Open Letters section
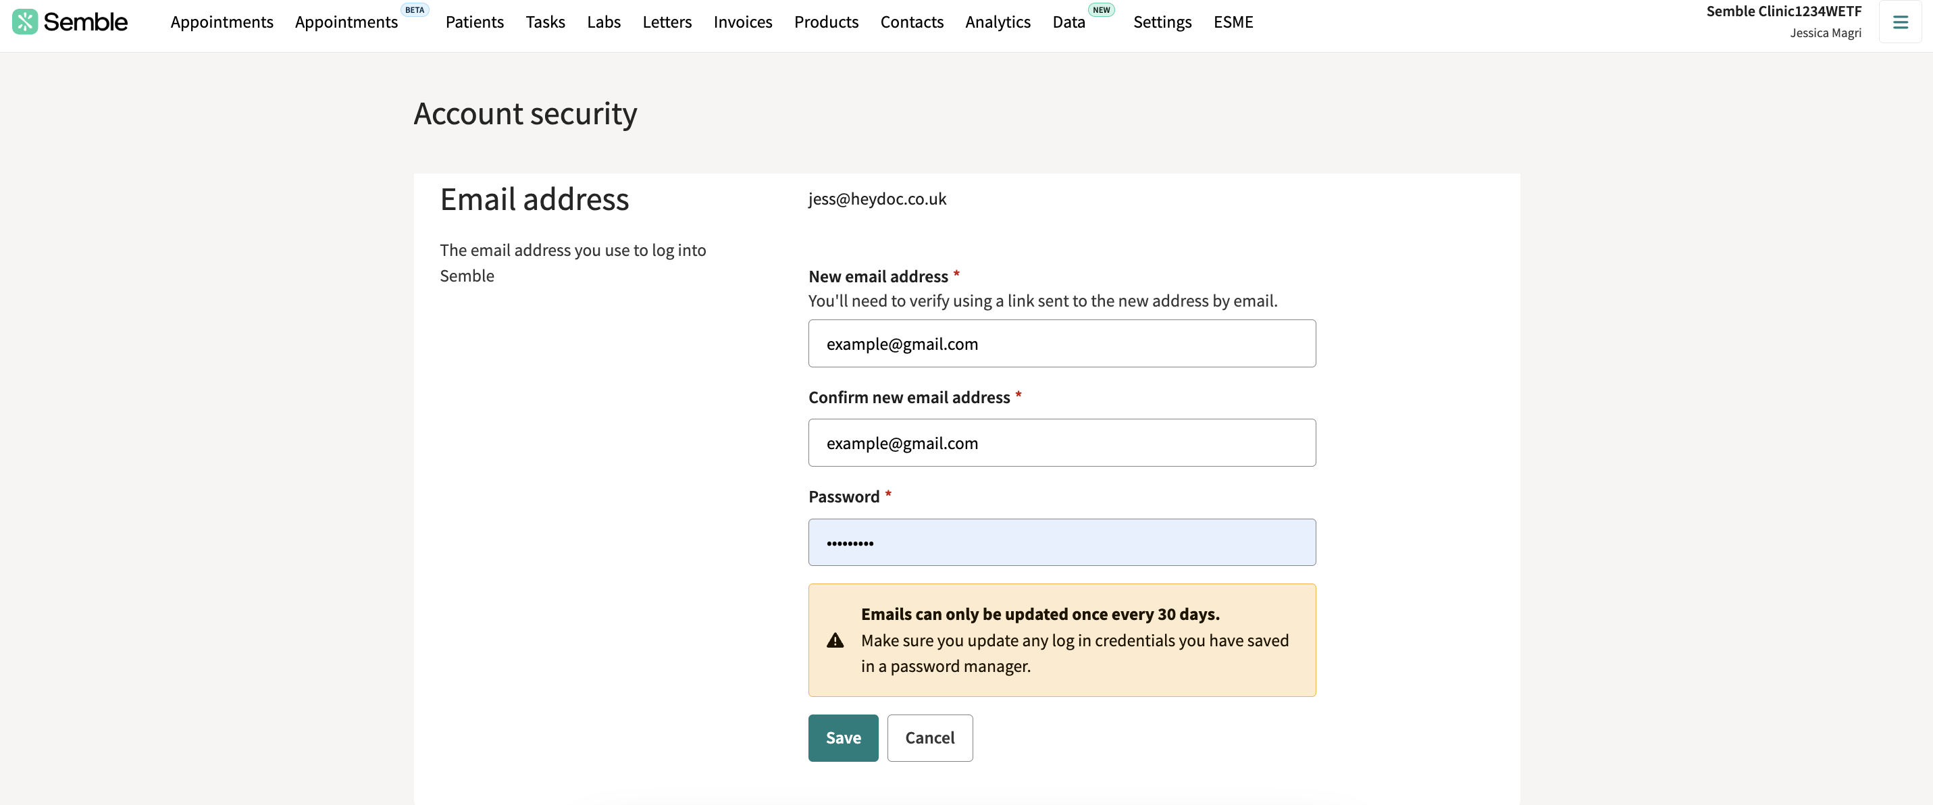 [667, 22]
